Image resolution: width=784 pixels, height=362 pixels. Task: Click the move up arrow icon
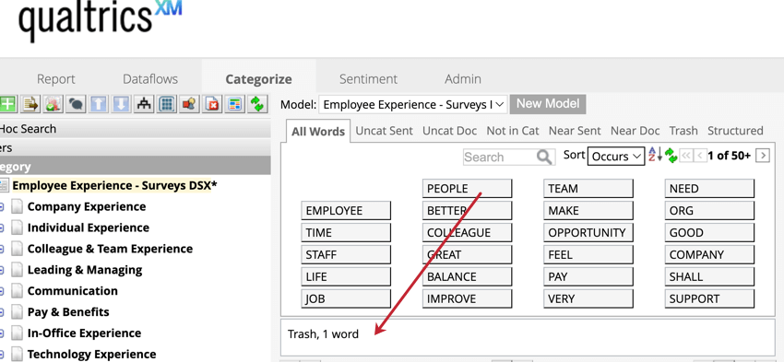(x=99, y=104)
